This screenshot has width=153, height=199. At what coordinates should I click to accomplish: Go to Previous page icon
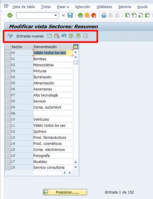click(x=134, y=15)
